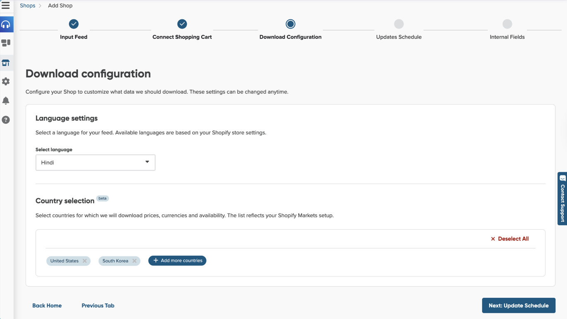Open the hamburger menu
The image size is (567, 319).
(6, 6)
